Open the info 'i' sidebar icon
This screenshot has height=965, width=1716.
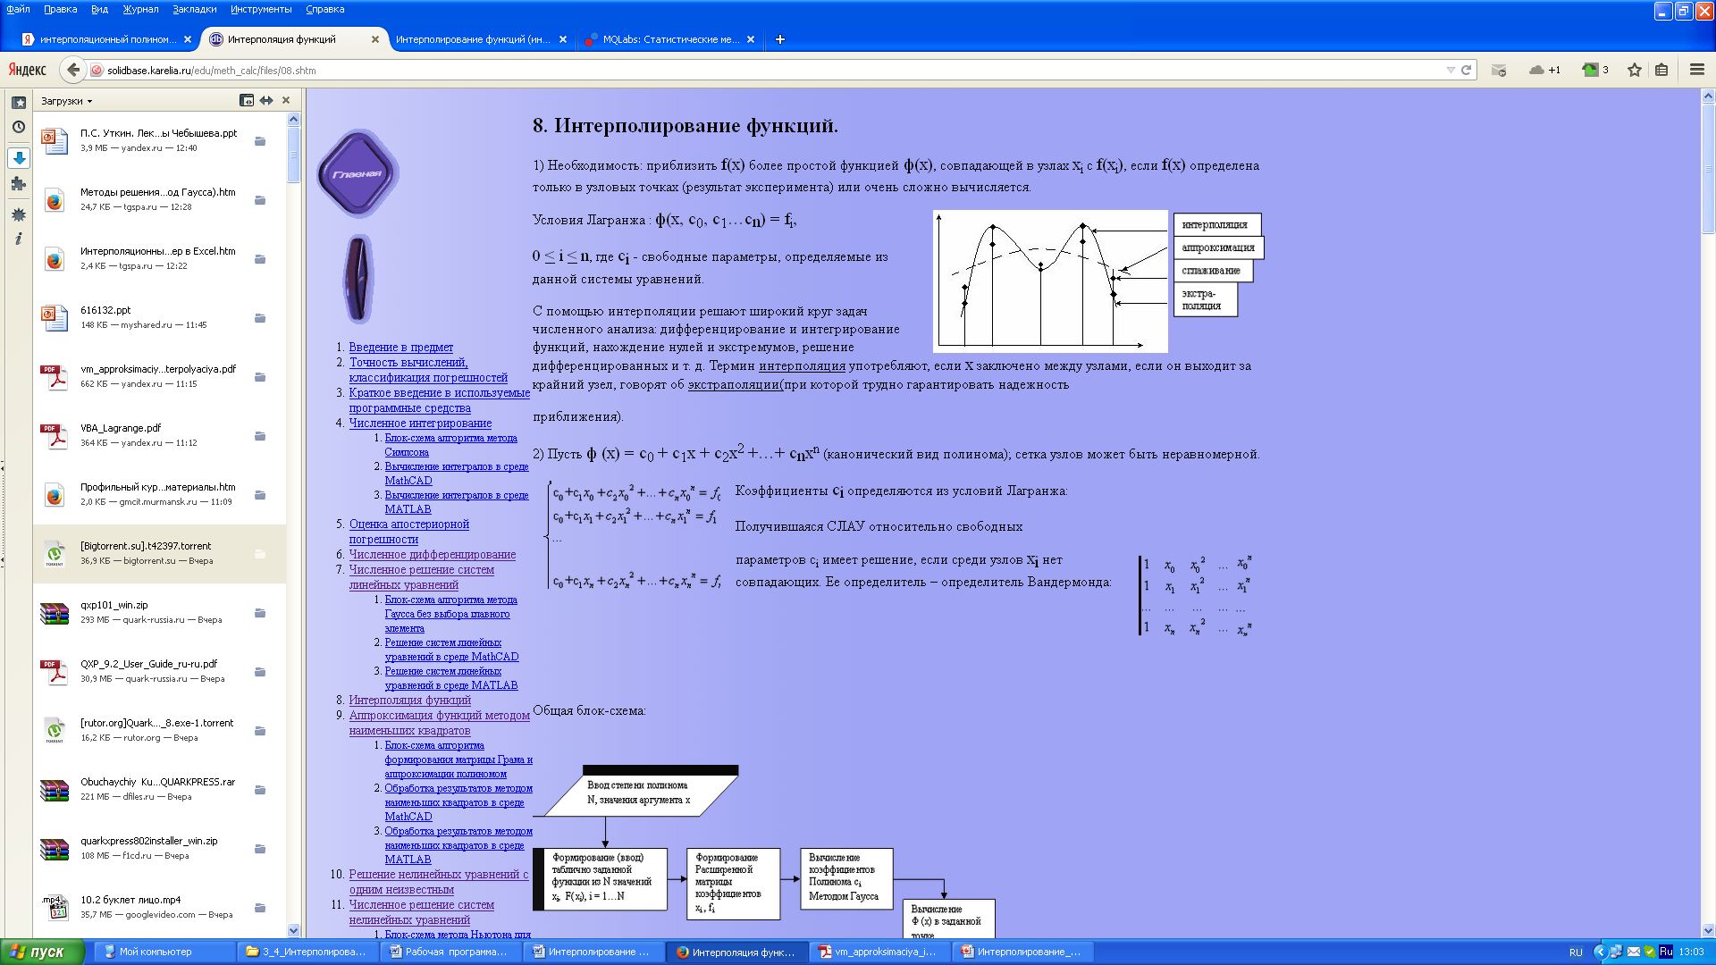(18, 239)
